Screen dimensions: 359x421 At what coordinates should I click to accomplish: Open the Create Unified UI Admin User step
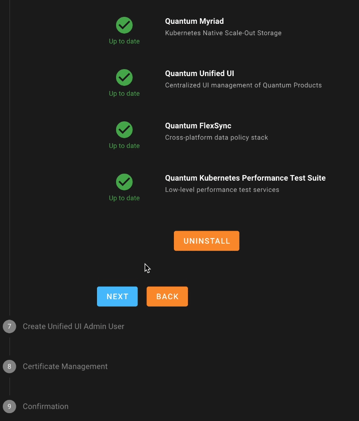(74, 327)
